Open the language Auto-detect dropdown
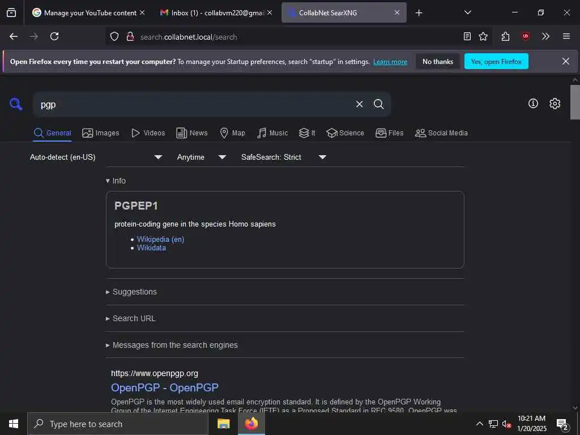This screenshot has width=580, height=435. pos(96,157)
